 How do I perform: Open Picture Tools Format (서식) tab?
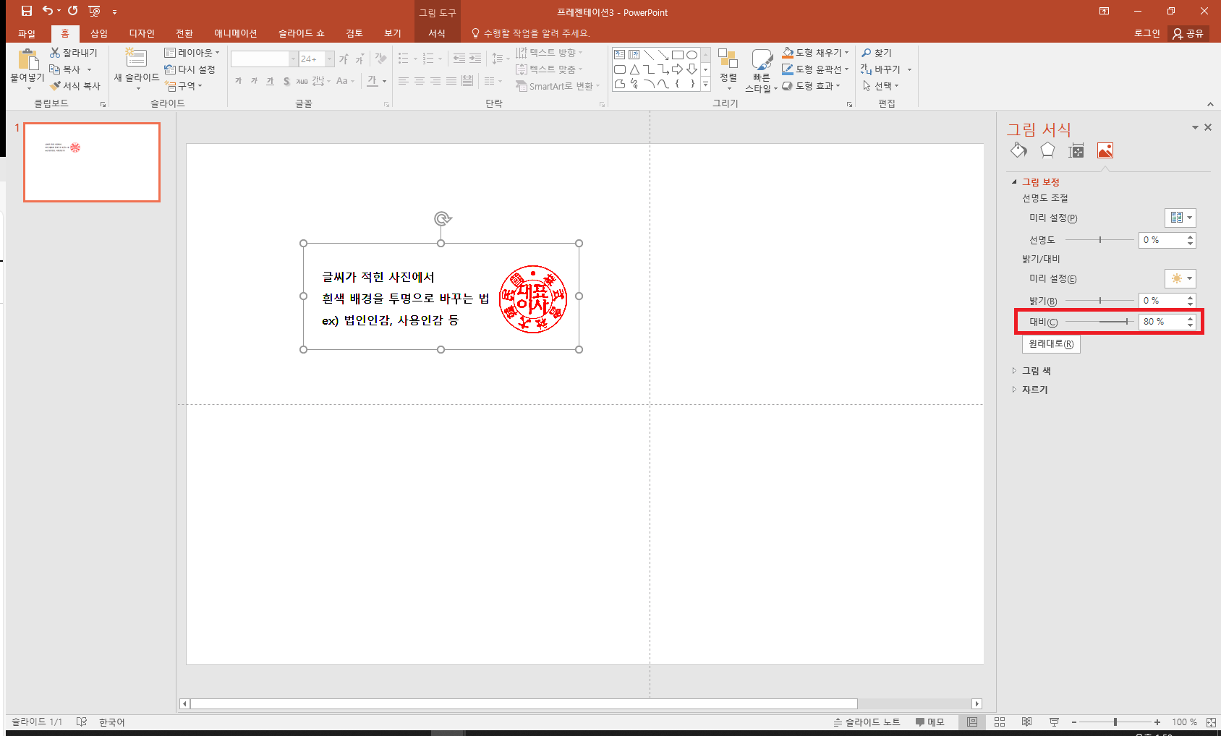point(437,33)
